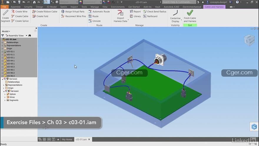Click the Redo arrow in quick access toolbar
Screen dimensions: 259x146
pyautogui.click(x=29, y=2)
